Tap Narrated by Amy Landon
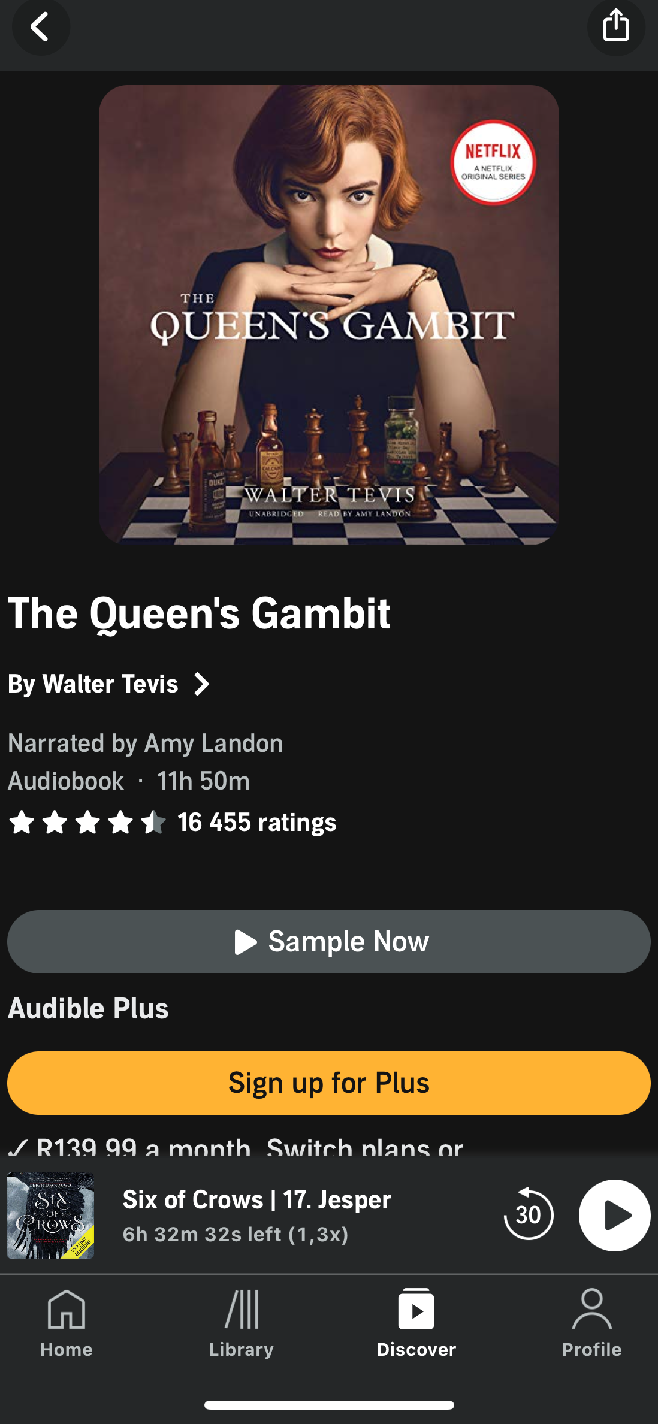Screen dimensions: 658x1424 (x=146, y=743)
